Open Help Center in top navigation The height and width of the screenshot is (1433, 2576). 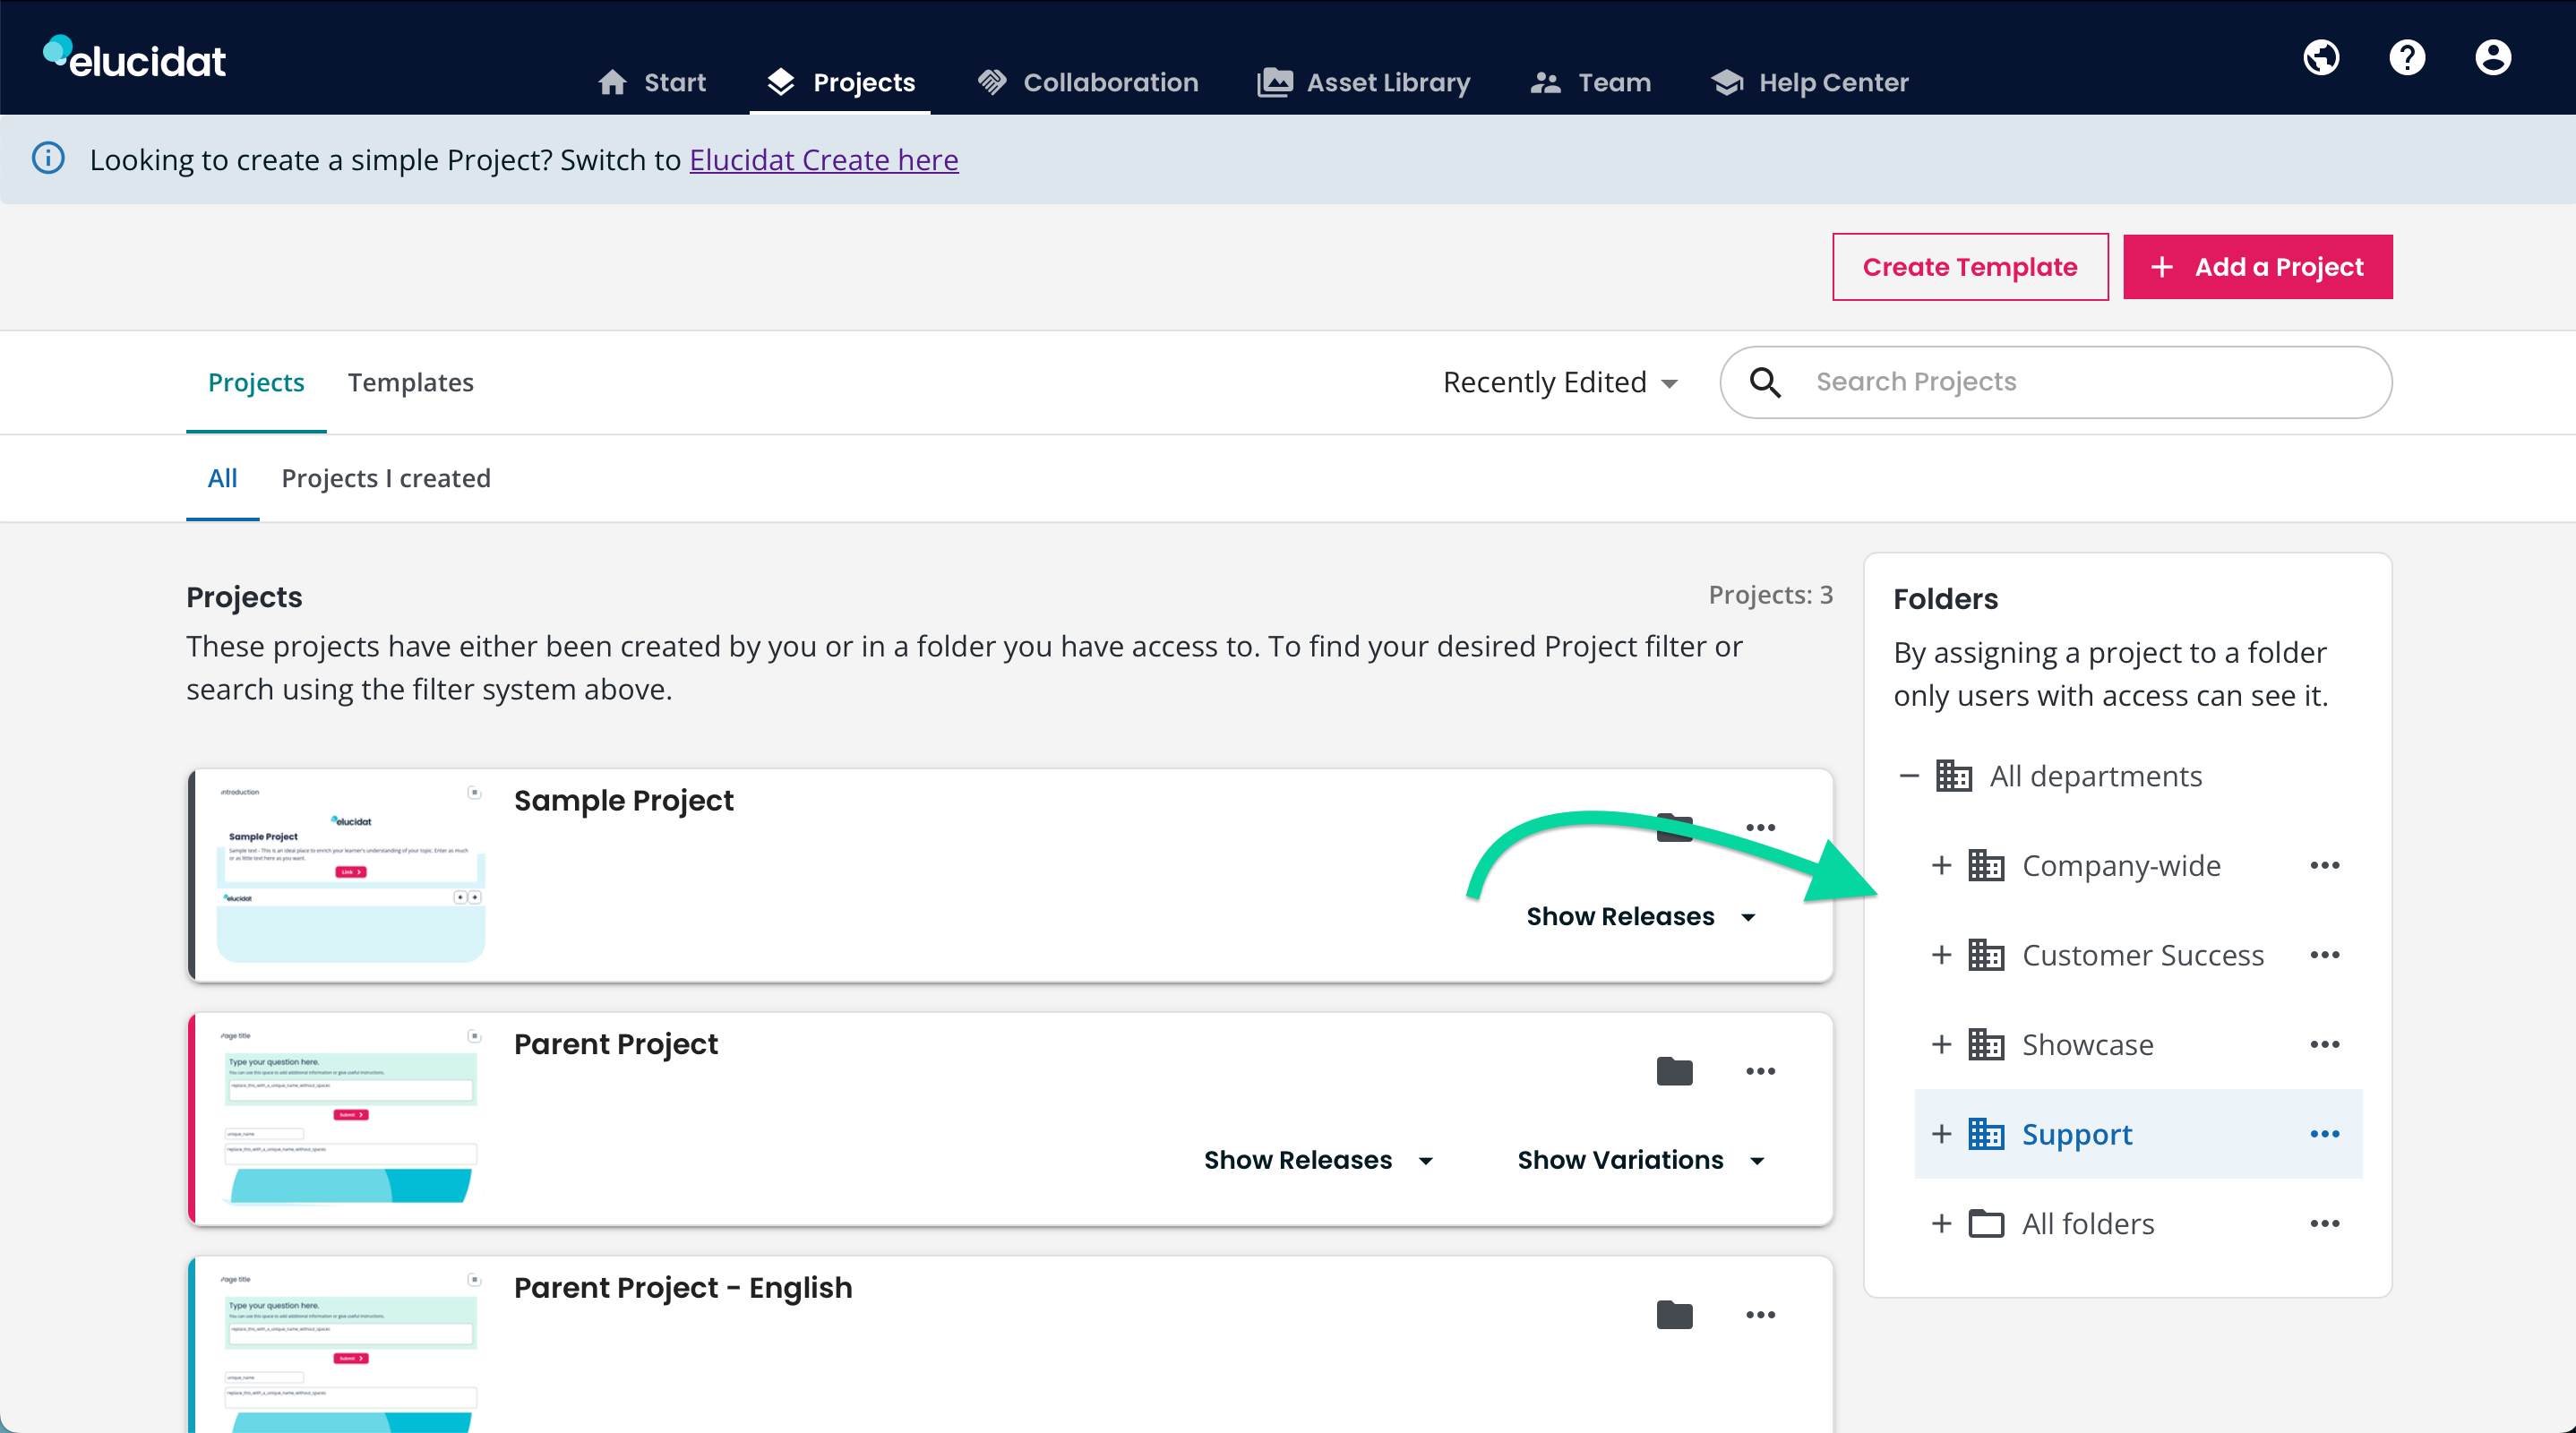1810,82
